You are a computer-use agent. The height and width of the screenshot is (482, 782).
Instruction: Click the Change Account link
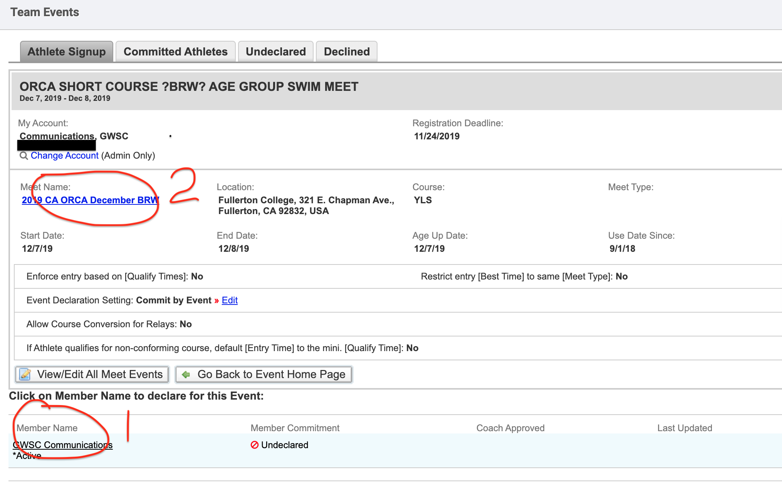pyautogui.click(x=64, y=156)
